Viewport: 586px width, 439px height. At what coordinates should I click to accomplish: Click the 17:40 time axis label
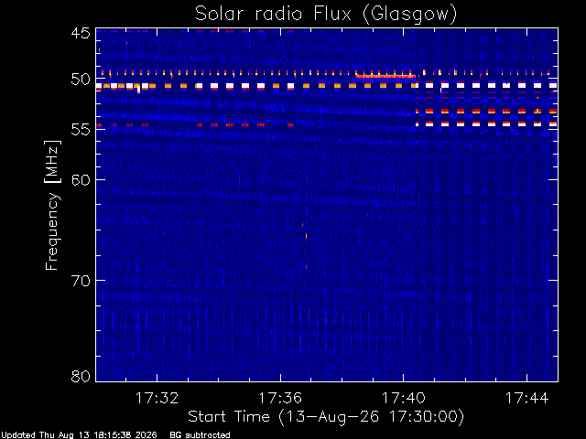point(404,398)
